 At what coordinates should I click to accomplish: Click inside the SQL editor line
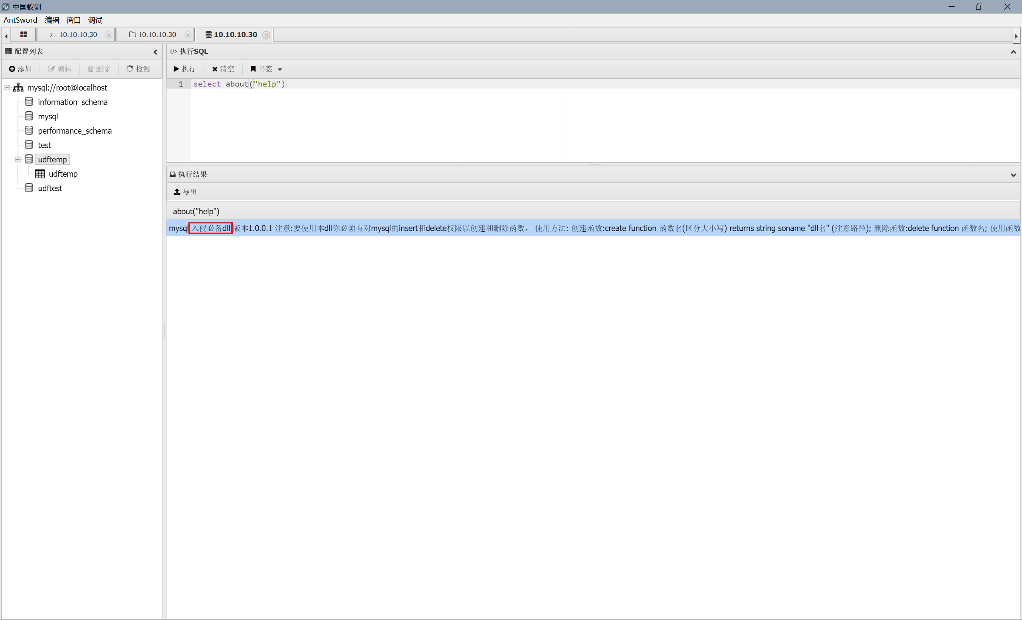373,84
